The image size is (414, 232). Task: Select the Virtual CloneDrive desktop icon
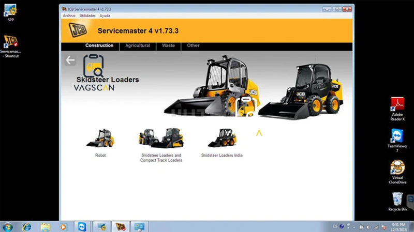coord(397,172)
